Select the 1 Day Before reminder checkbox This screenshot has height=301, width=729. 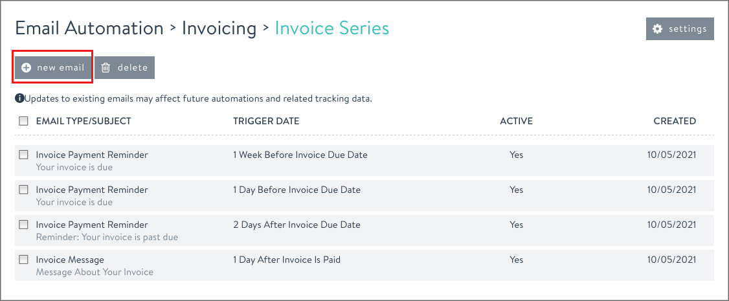tap(24, 190)
